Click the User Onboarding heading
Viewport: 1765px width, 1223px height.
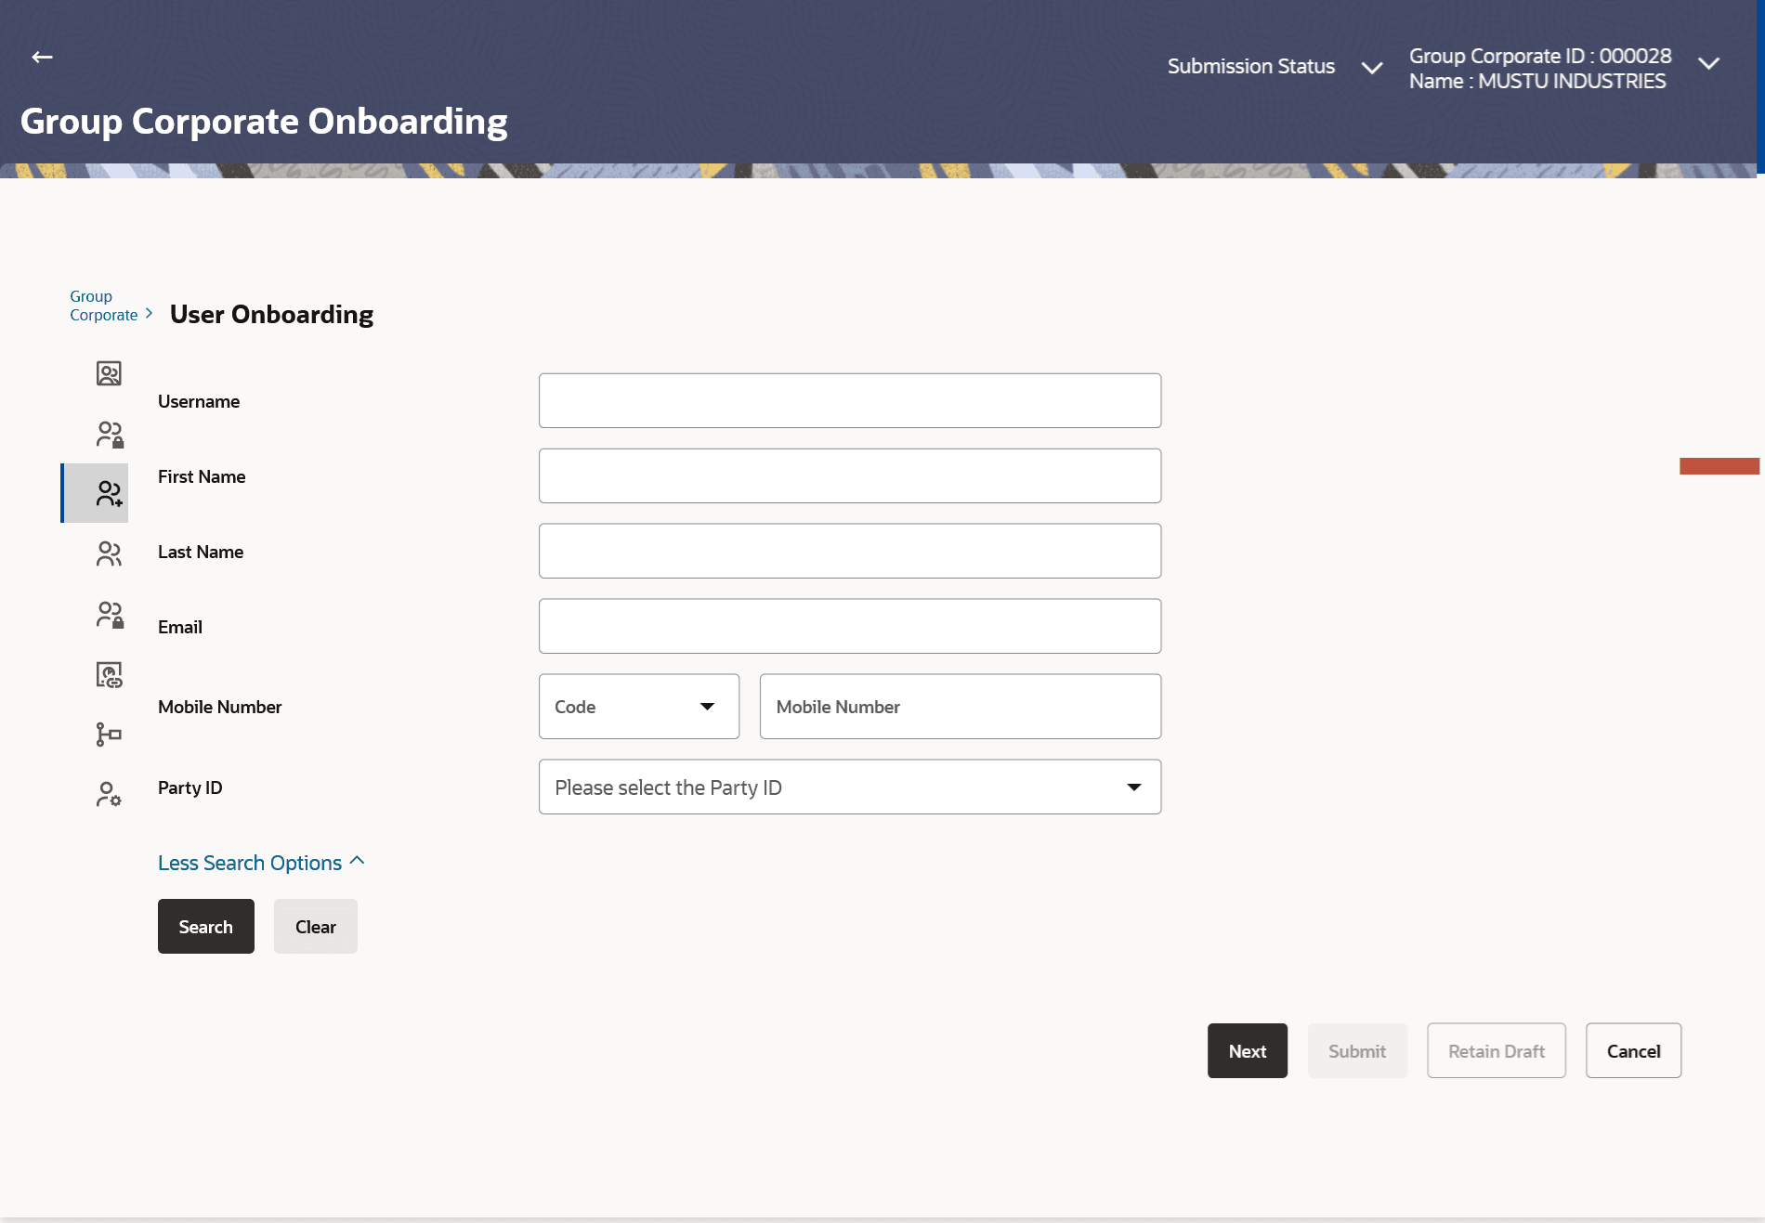(x=272, y=315)
